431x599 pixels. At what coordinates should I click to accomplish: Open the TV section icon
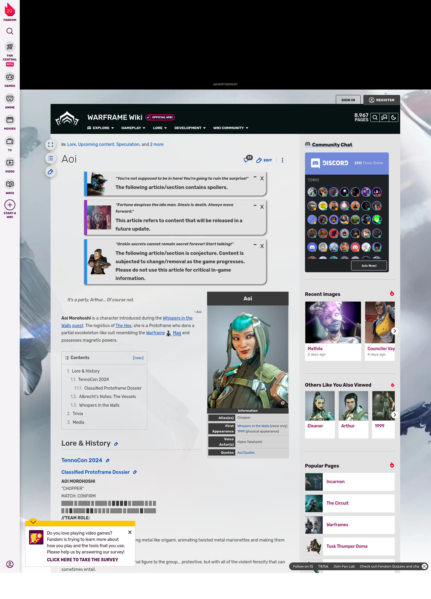click(10, 141)
